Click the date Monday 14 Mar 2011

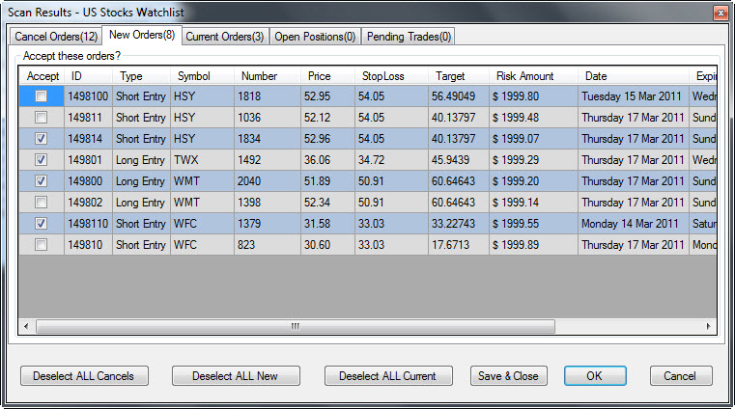[x=634, y=223]
